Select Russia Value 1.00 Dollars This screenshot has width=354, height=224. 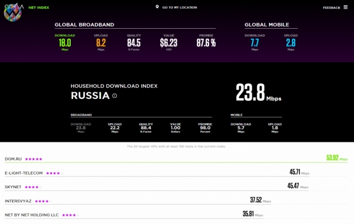176,128
